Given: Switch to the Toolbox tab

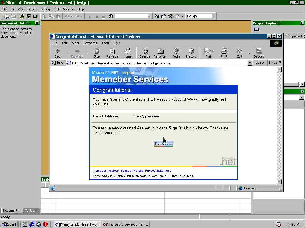Looking at the screenshot, I should tap(31, 210).
